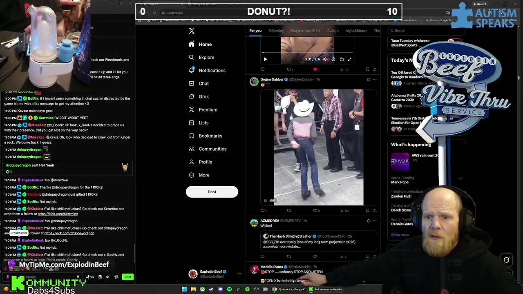This screenshot has width=523, height=294.
Task: Reply to Degen Dabber's post
Action: point(263,211)
